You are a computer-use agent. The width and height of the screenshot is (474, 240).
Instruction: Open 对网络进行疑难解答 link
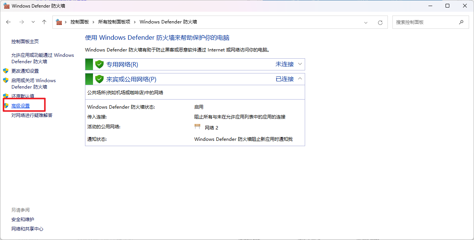pos(32,115)
